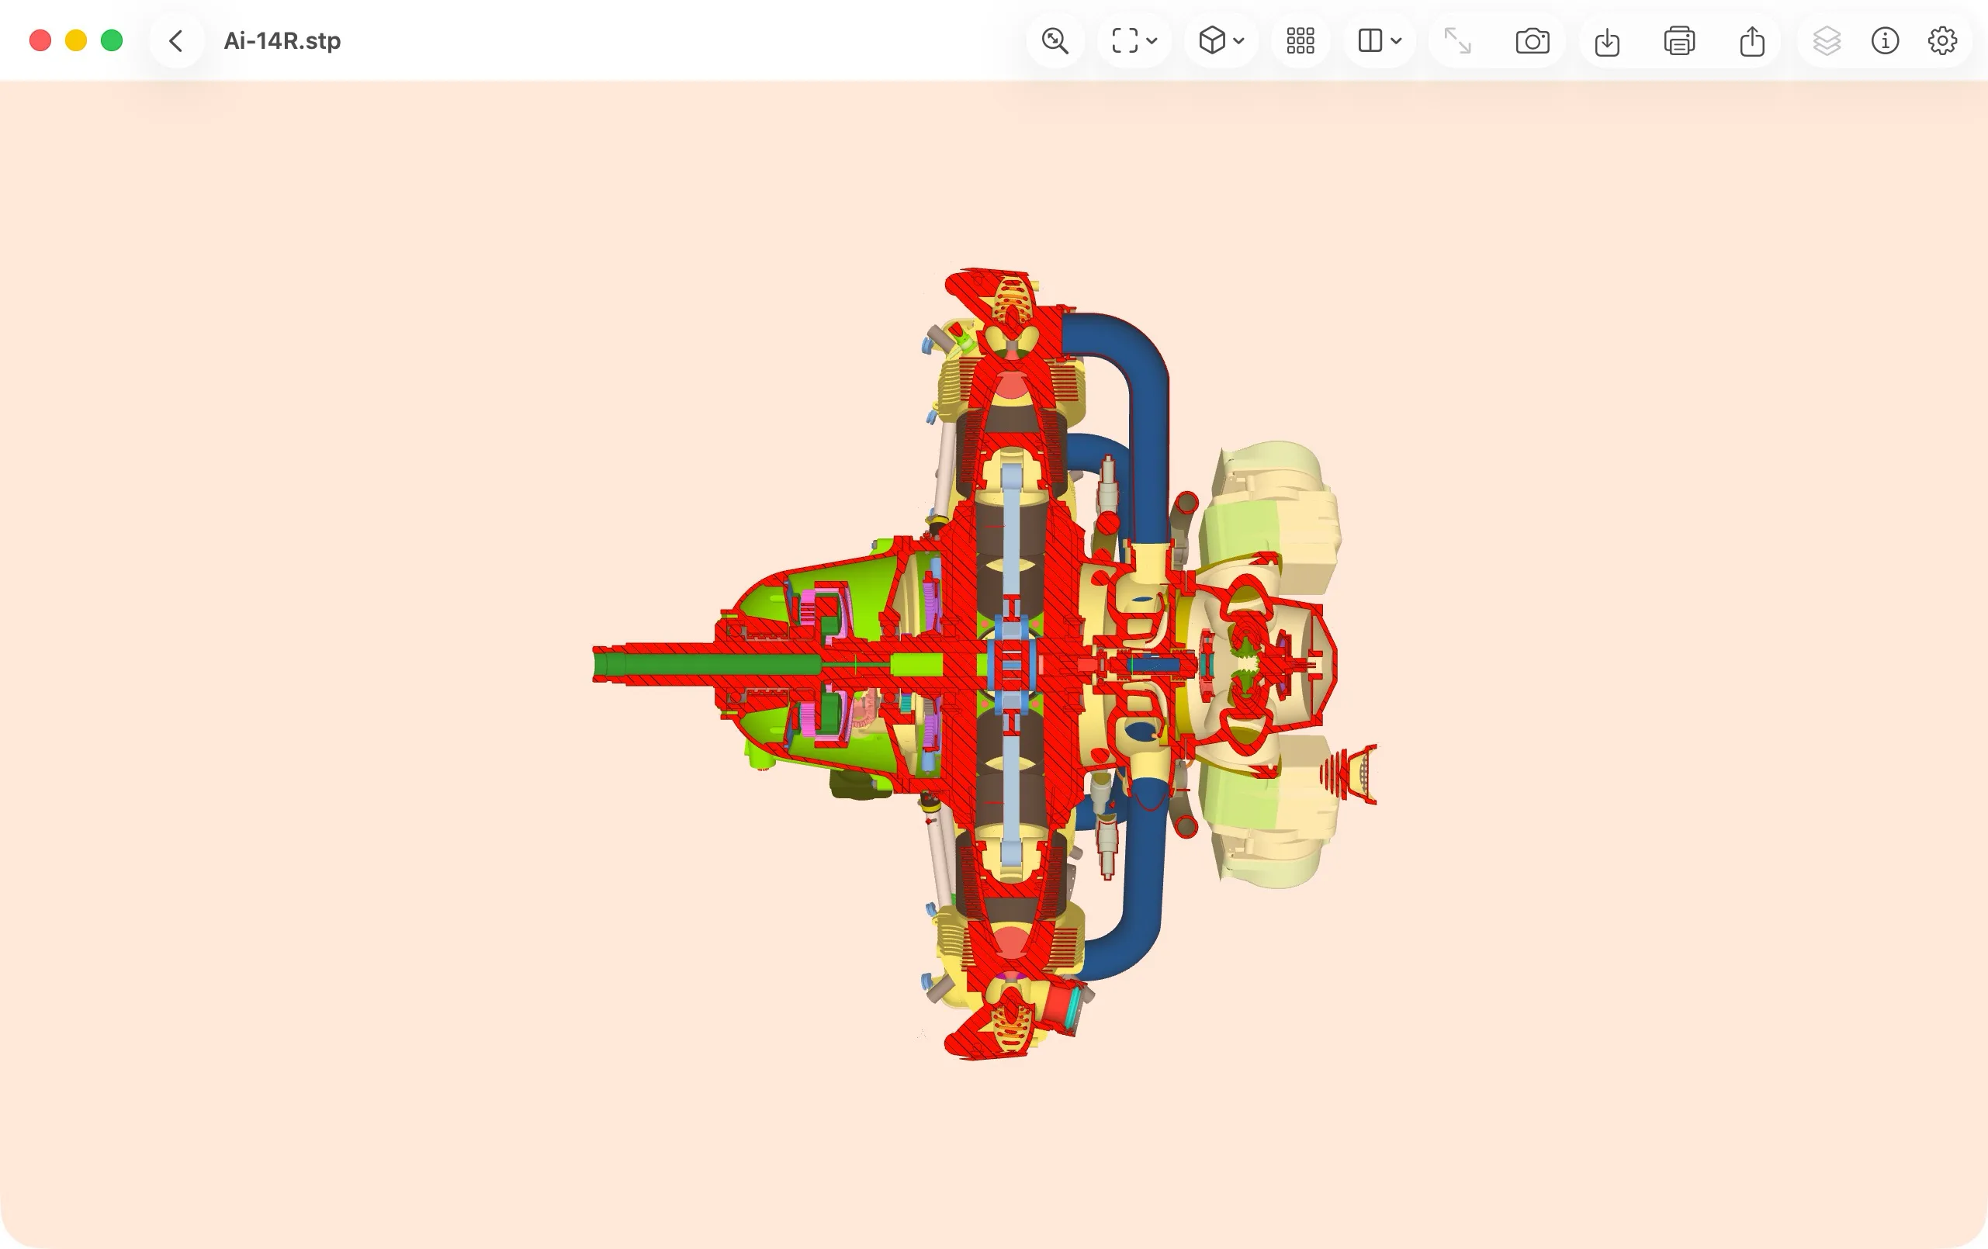This screenshot has height=1249, width=1988.
Task: Minimize the window with the yellow button
Action: pyautogui.click(x=76, y=40)
